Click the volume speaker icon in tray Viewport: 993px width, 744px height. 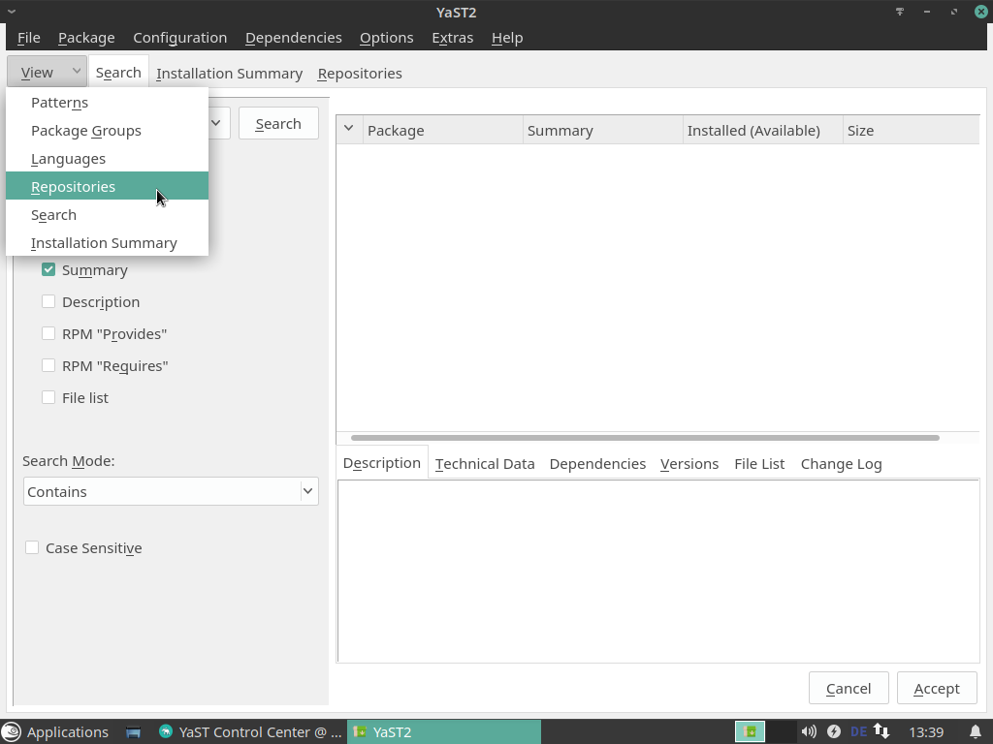[808, 731]
